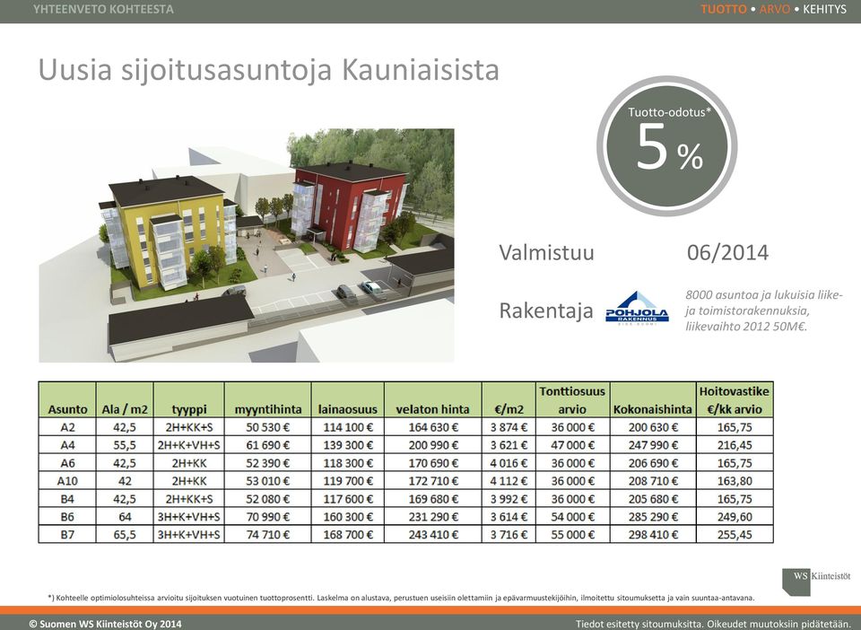Click the Hoitovastike €/kk arvio header
The image size is (861, 630).
[735, 400]
